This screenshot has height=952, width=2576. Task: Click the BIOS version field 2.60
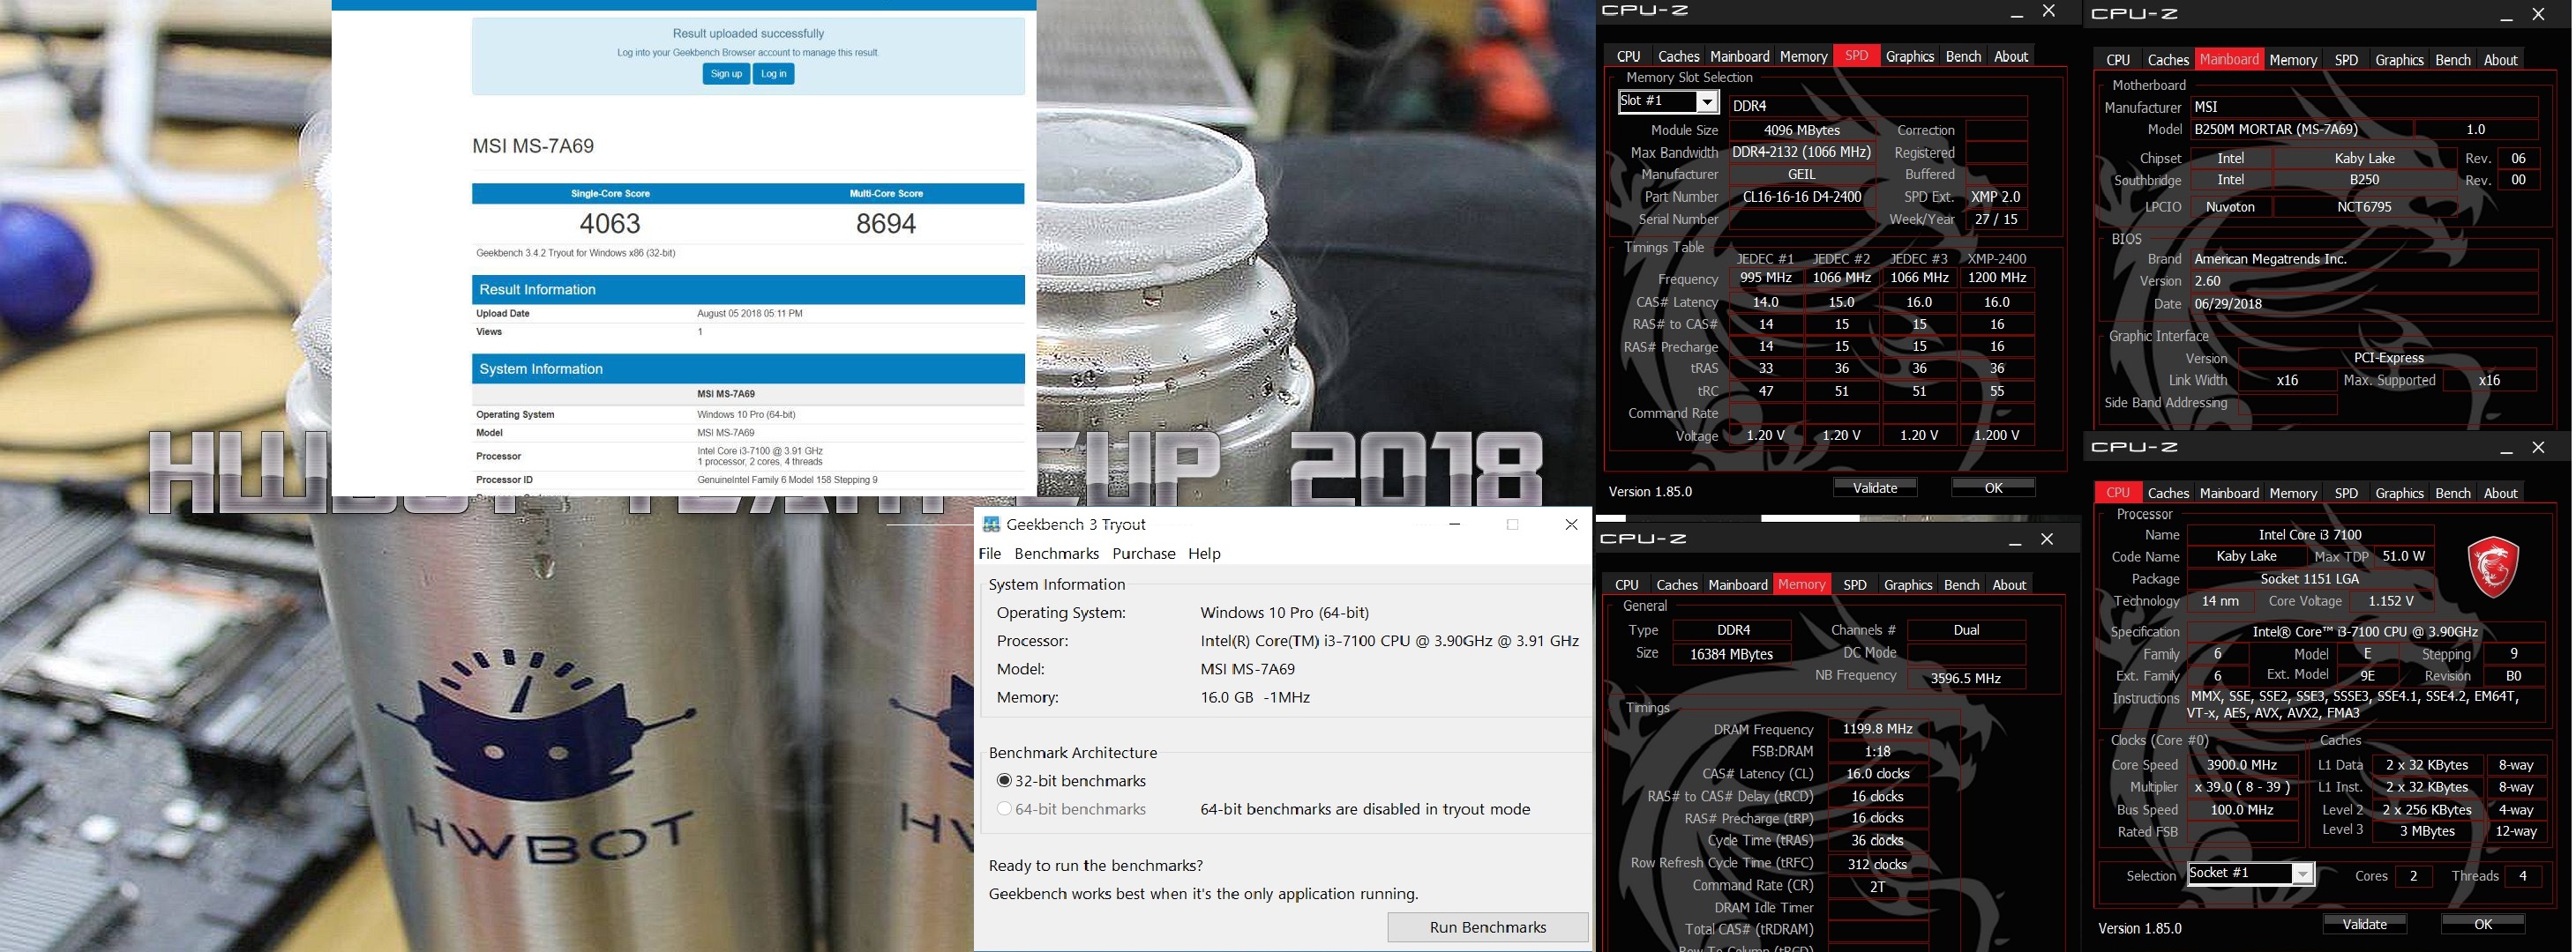[x=2364, y=282]
